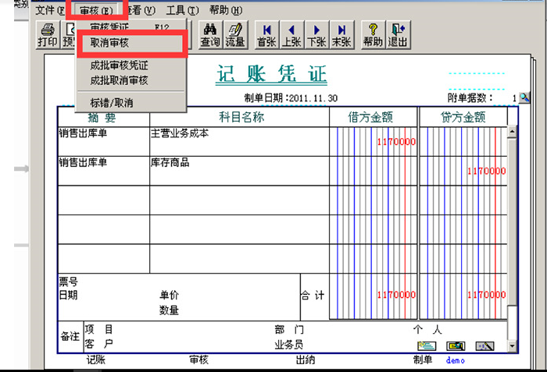Click scroll up arrow of voucher table

point(512,132)
